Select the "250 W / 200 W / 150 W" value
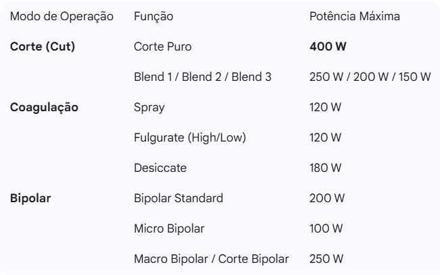The width and height of the screenshot is (440, 275). point(370,78)
